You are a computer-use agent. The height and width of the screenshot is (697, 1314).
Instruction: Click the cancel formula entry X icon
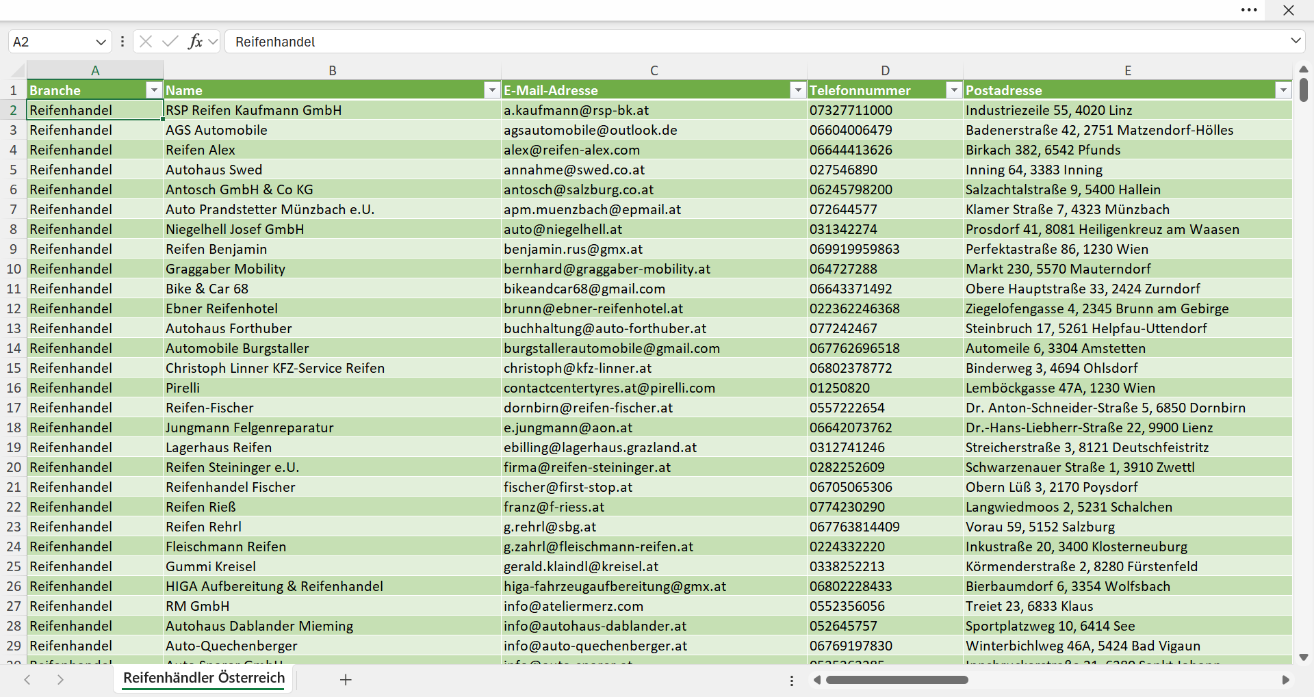[146, 42]
